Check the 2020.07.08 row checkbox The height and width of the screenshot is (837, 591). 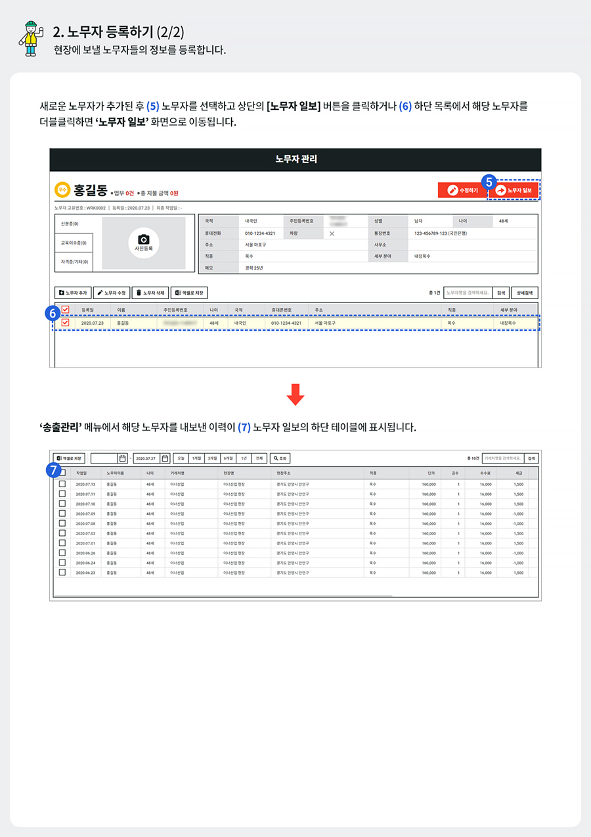(62, 523)
